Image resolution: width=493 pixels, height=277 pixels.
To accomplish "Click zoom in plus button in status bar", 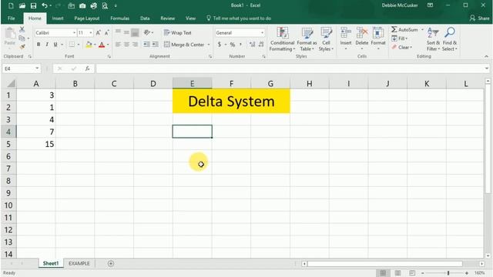I will 467,273.
